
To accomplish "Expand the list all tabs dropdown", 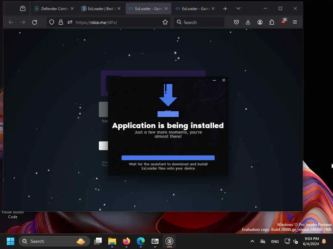I will click(x=238, y=8).
